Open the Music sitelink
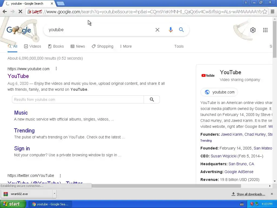Viewport: 277px width, 208px height. [x=21, y=113]
